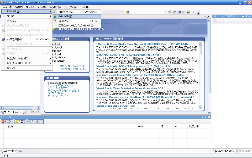
Task: Click the Save All icon in File menu
Action: click(3, 39)
